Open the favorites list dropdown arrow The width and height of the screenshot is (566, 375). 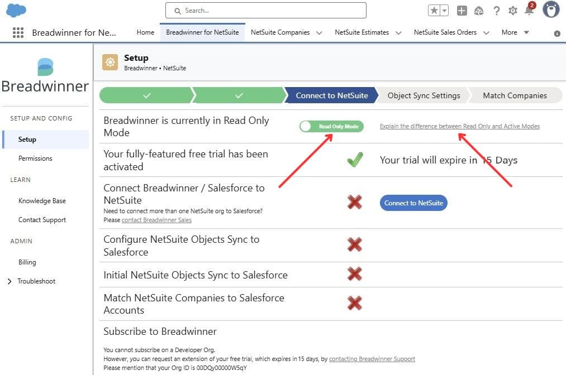(x=444, y=11)
